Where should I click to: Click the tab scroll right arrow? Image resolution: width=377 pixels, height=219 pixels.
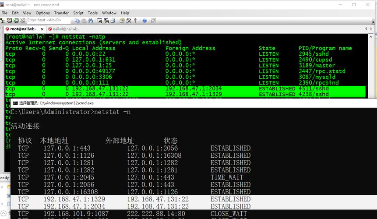click(371, 28)
